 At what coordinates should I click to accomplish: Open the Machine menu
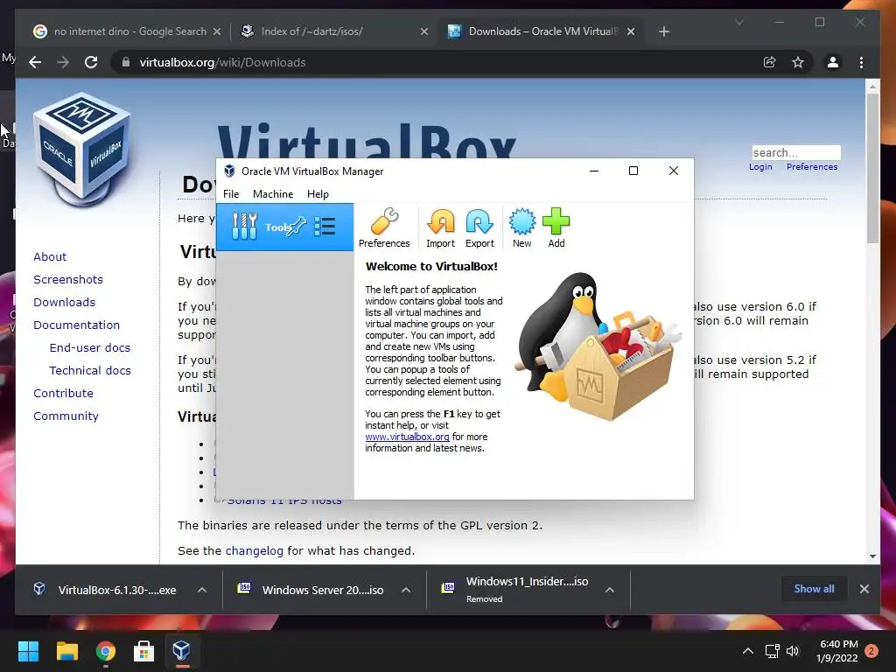(273, 193)
